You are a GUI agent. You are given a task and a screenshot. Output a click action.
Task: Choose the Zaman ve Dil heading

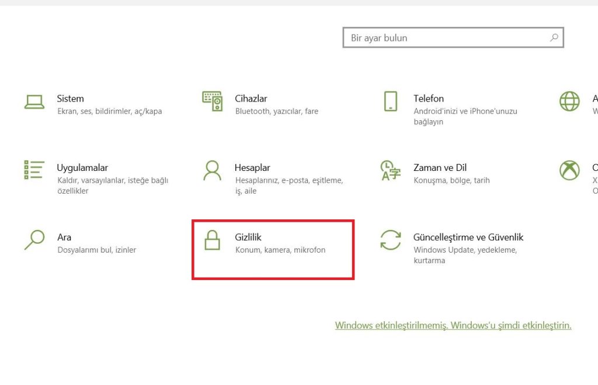click(440, 167)
